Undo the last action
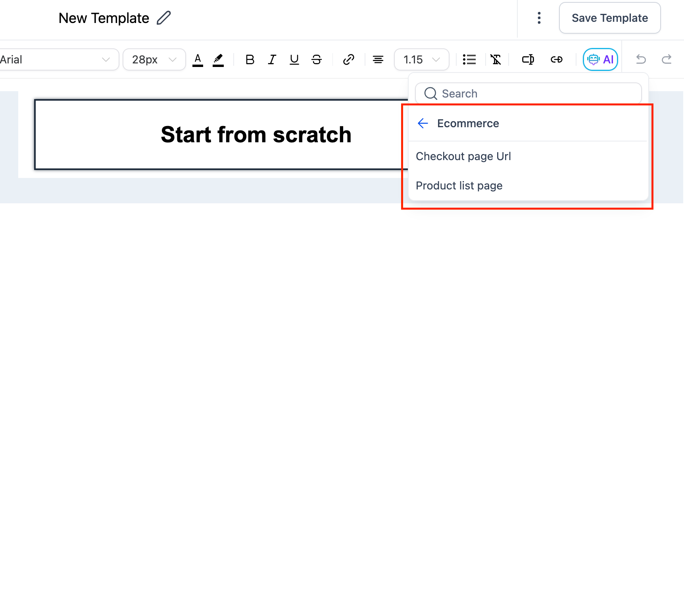Screen dimensions: 684x600 (x=641, y=59)
